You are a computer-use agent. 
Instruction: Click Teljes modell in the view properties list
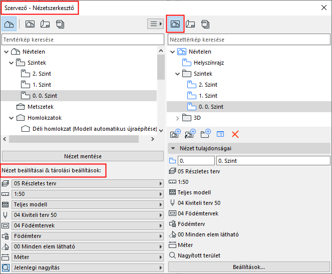pos(194,192)
